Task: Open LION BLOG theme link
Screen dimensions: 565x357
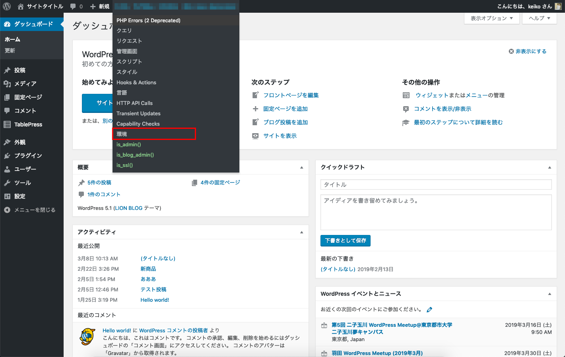Action: click(x=128, y=208)
